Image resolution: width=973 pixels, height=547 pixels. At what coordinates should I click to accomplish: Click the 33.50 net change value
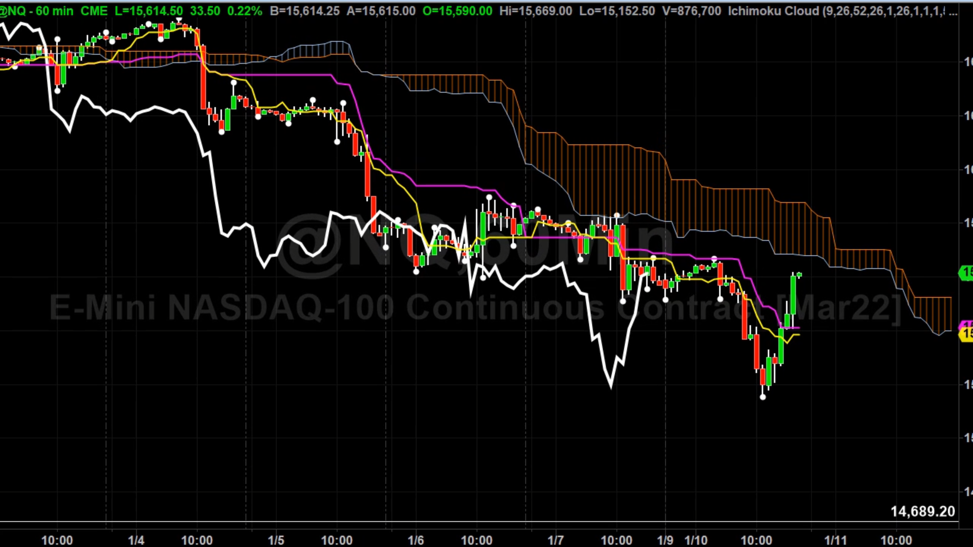[x=205, y=11]
